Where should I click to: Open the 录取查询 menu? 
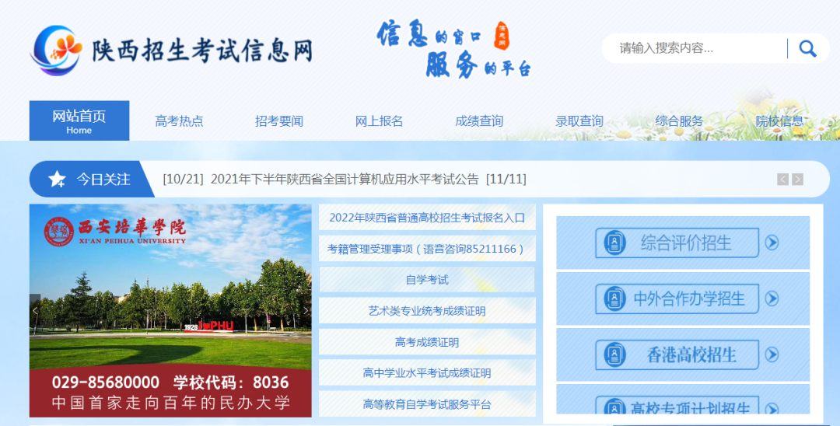[579, 121]
